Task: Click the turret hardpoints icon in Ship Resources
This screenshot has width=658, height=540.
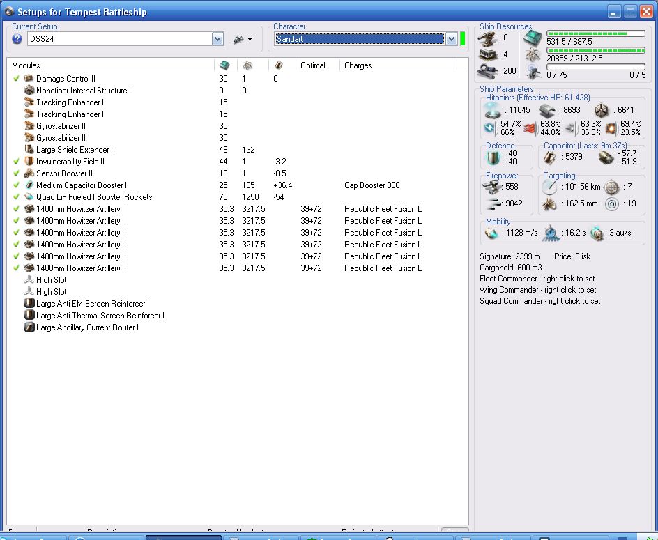Action: pyautogui.click(x=487, y=39)
